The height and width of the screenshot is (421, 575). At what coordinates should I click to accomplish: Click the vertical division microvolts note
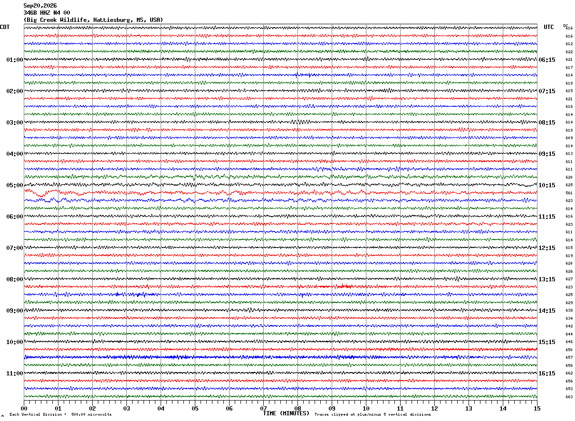point(60,414)
